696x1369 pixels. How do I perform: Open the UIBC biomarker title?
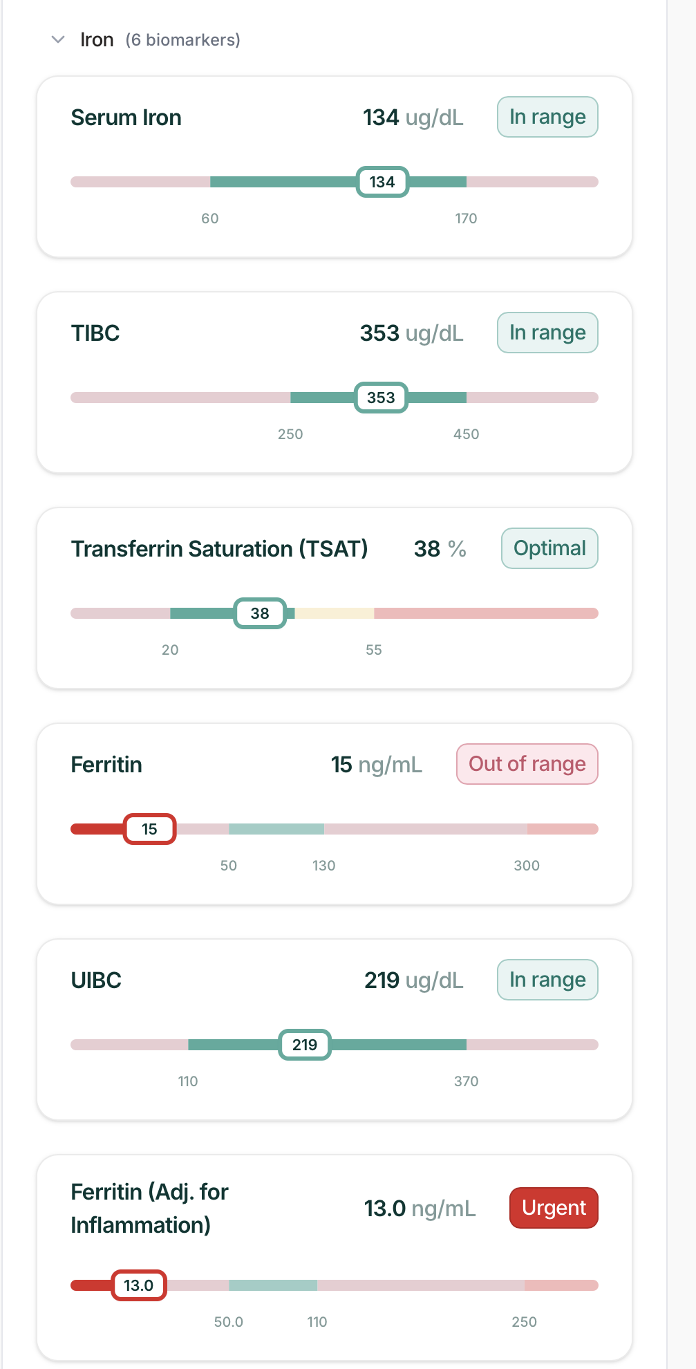96,980
